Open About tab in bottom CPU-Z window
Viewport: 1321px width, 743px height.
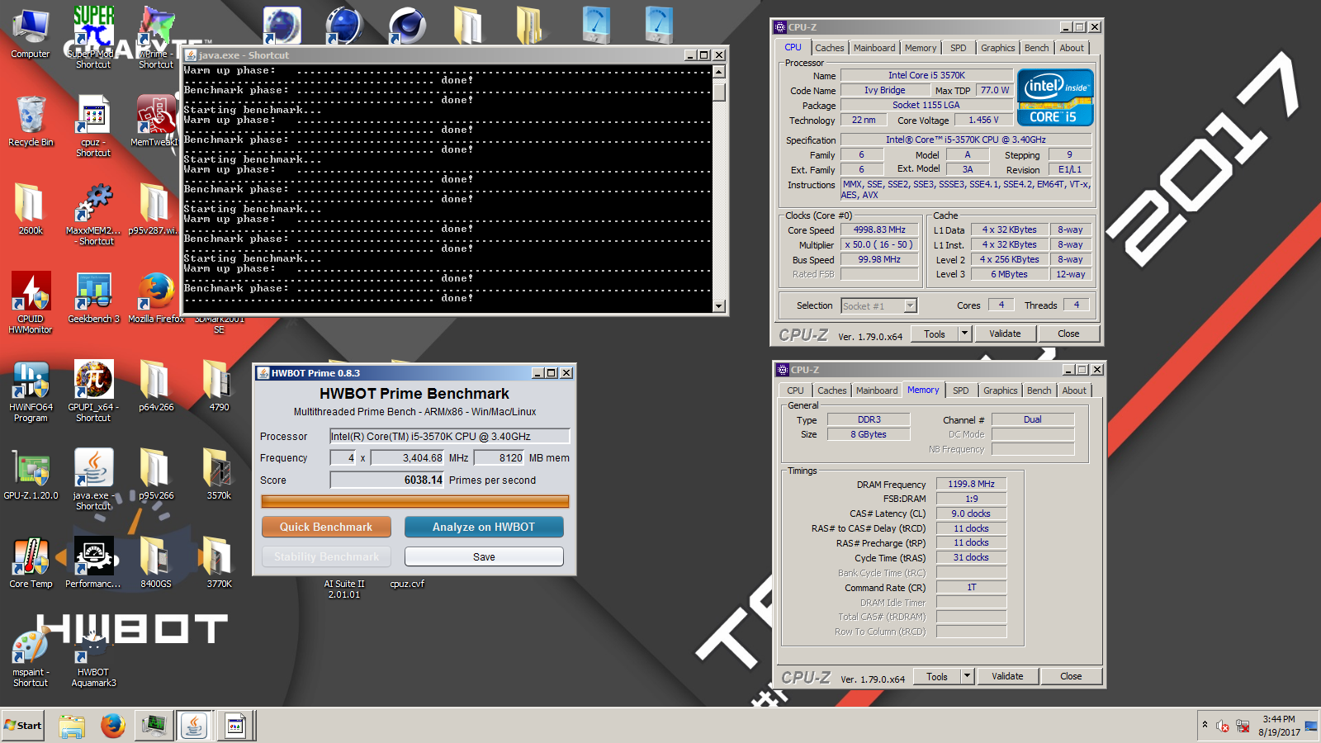tap(1074, 390)
